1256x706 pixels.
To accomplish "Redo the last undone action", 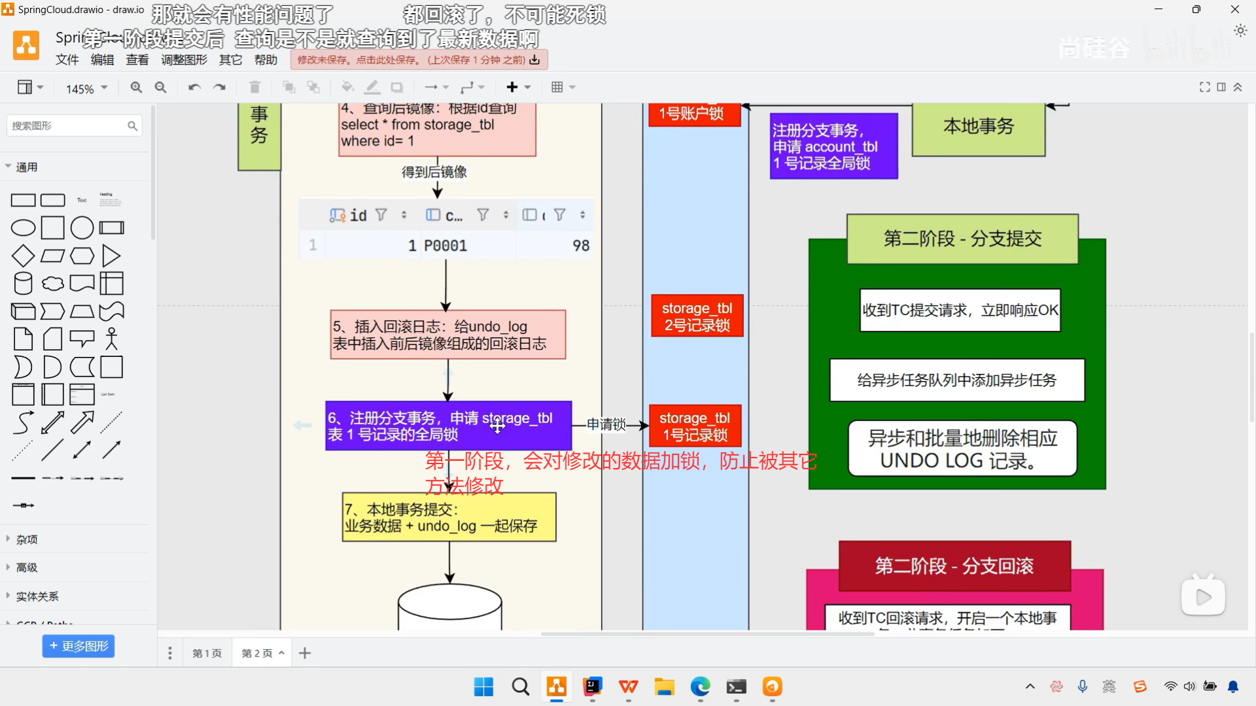I will [x=219, y=87].
